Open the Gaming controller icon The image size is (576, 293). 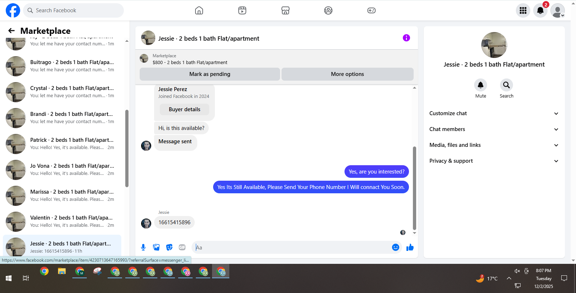tap(372, 10)
